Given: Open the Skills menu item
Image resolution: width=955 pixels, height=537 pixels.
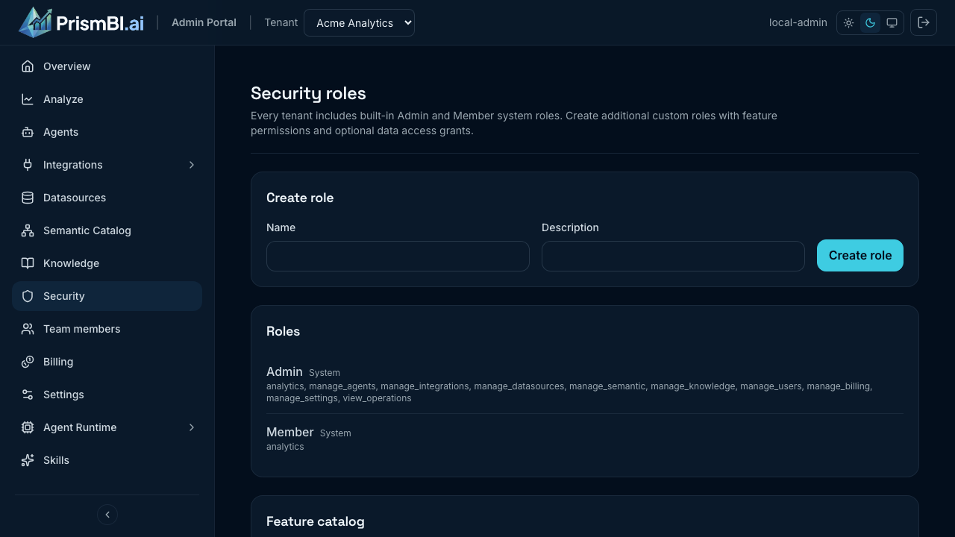Looking at the screenshot, I should tap(107, 460).
